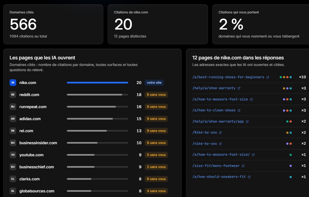Click the BU badge icon beside businessinsider.com
This screenshot has width=309, height=197.
(13, 143)
